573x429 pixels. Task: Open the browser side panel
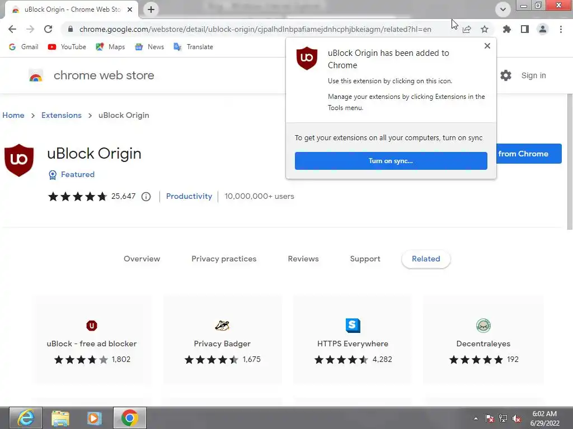click(525, 29)
